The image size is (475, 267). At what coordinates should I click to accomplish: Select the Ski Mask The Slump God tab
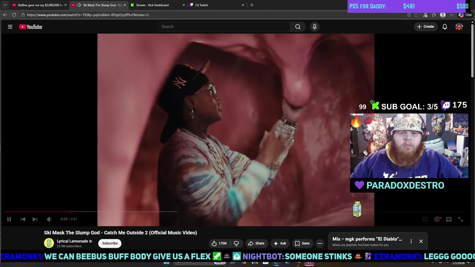[x=99, y=5]
